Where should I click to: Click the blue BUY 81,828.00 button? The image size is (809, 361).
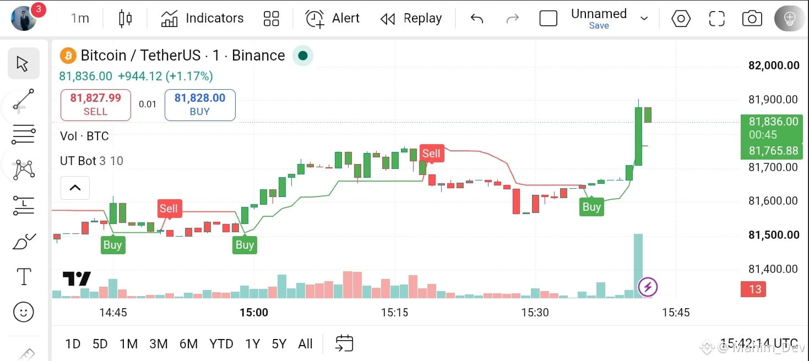(x=200, y=105)
